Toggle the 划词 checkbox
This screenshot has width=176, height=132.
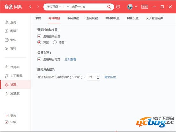pos(7,122)
